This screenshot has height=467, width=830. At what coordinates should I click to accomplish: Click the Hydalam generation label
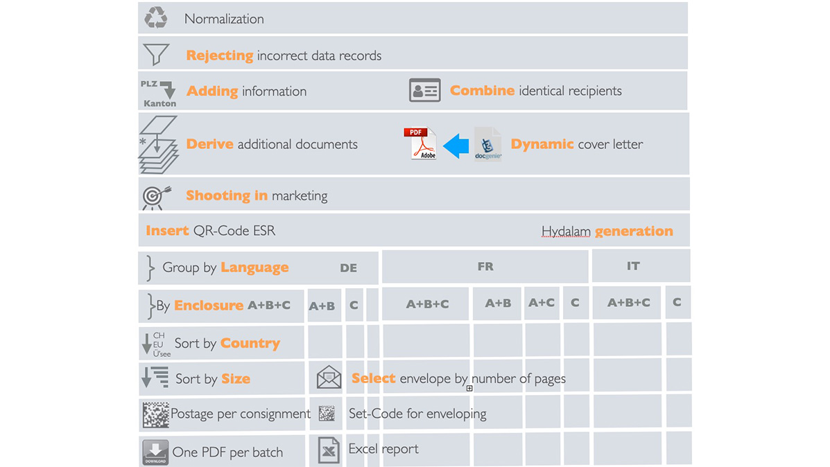[607, 231]
